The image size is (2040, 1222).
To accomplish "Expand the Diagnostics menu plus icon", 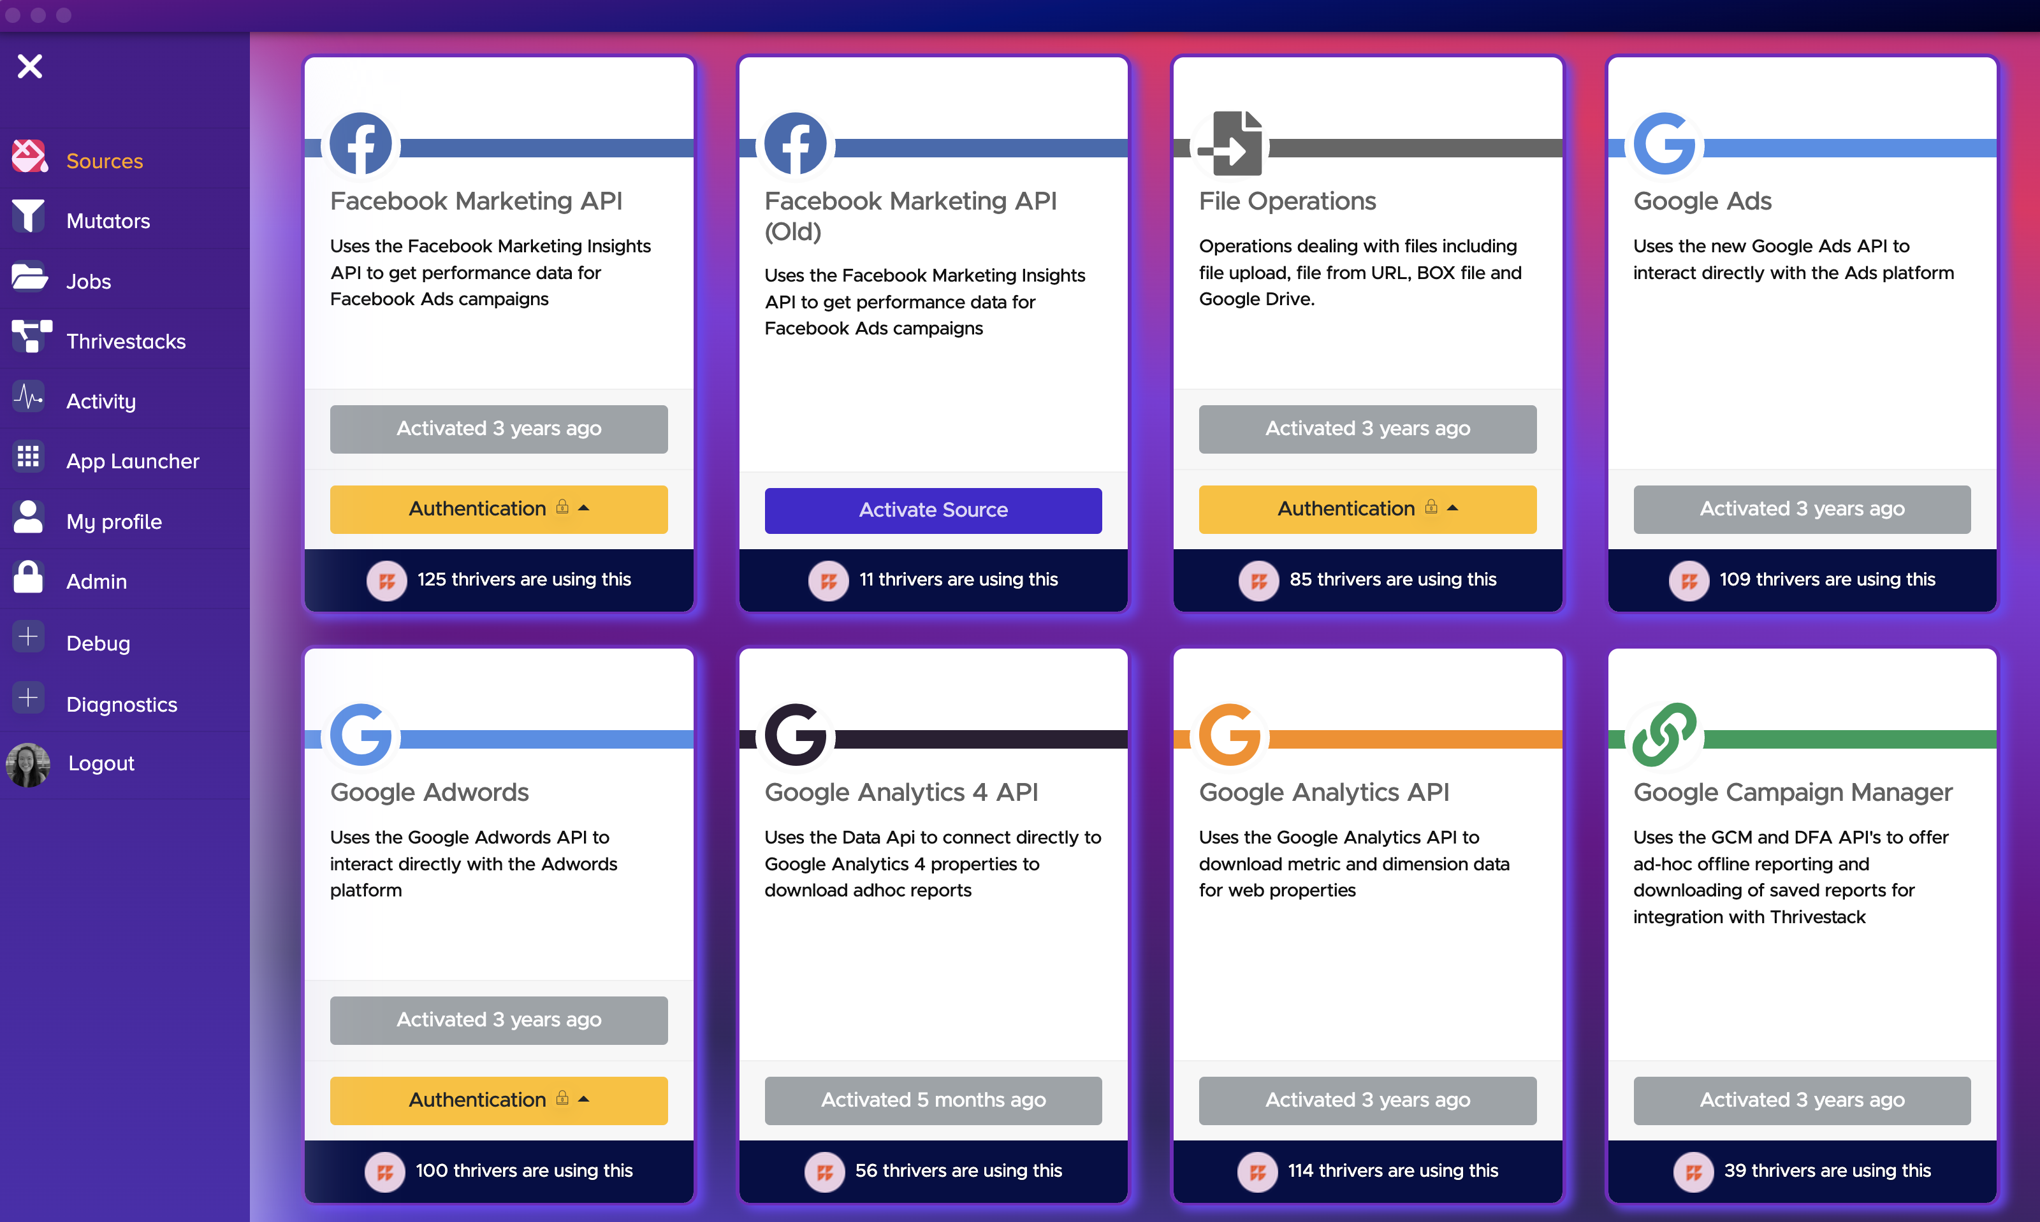I will (29, 699).
